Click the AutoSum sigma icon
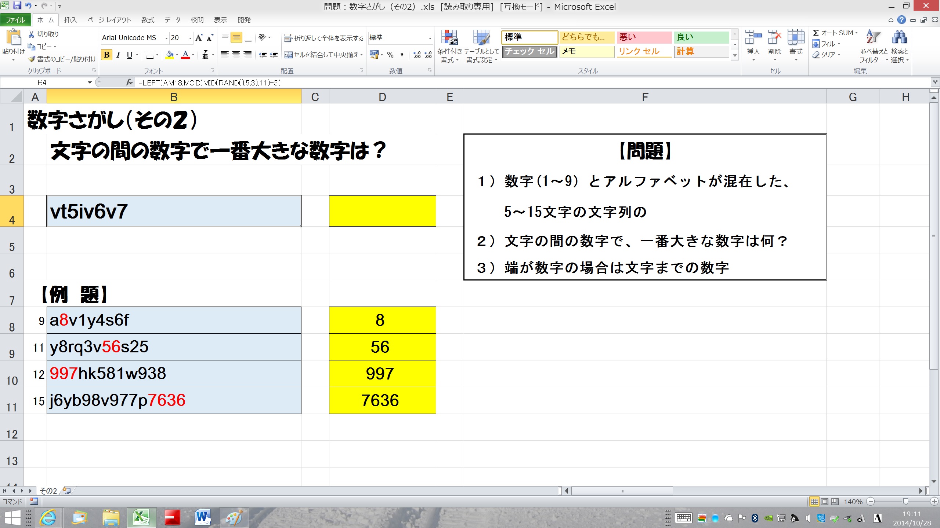The image size is (940, 528). [x=816, y=33]
